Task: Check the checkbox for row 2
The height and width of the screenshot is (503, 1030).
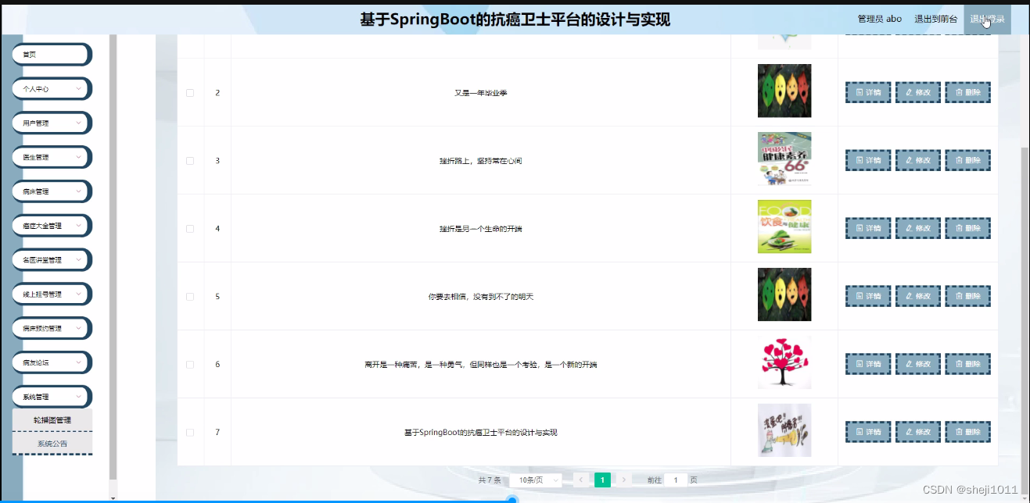Action: coord(188,91)
